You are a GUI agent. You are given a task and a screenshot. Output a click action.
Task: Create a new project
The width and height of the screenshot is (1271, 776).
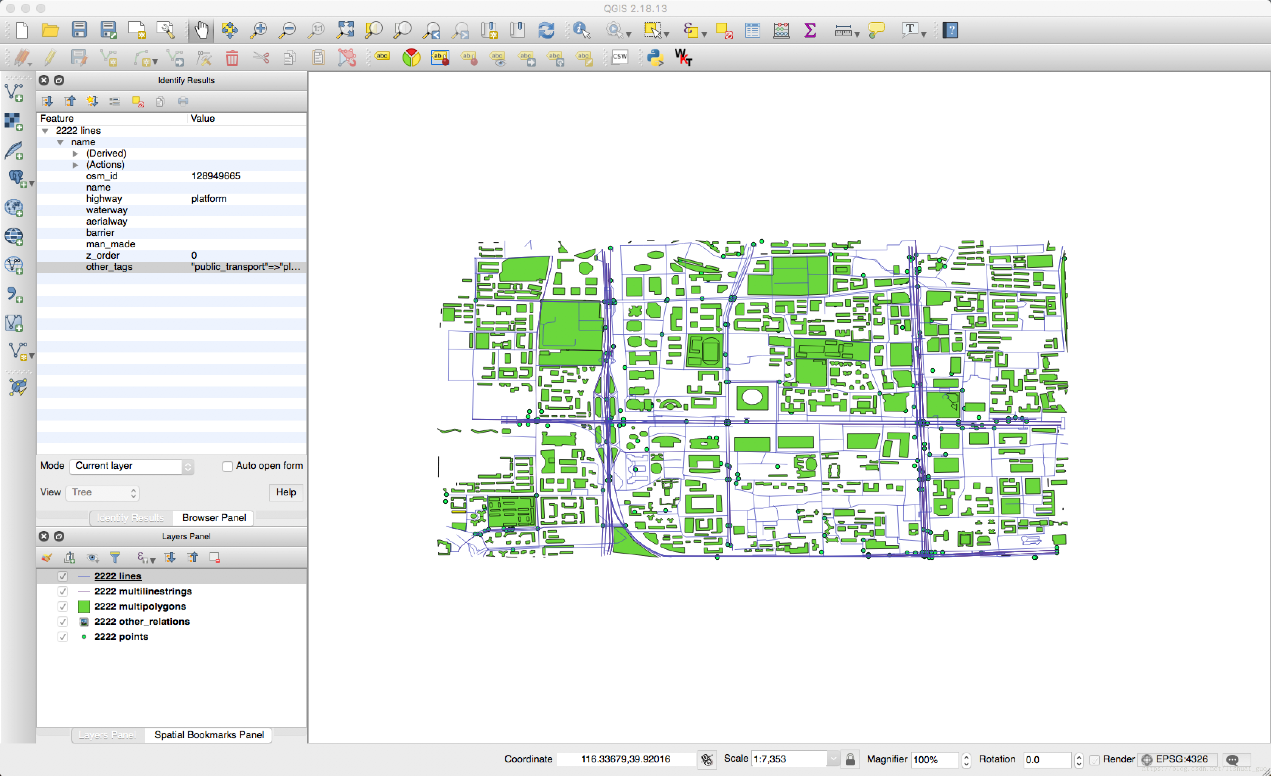pos(22,30)
